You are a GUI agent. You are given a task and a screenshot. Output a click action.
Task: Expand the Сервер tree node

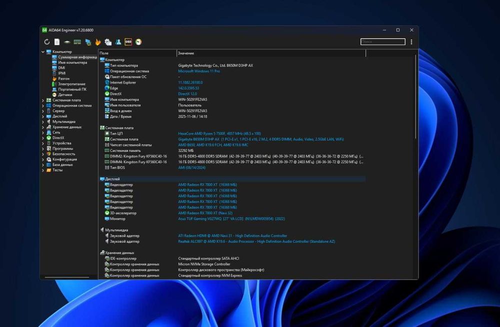point(43,111)
